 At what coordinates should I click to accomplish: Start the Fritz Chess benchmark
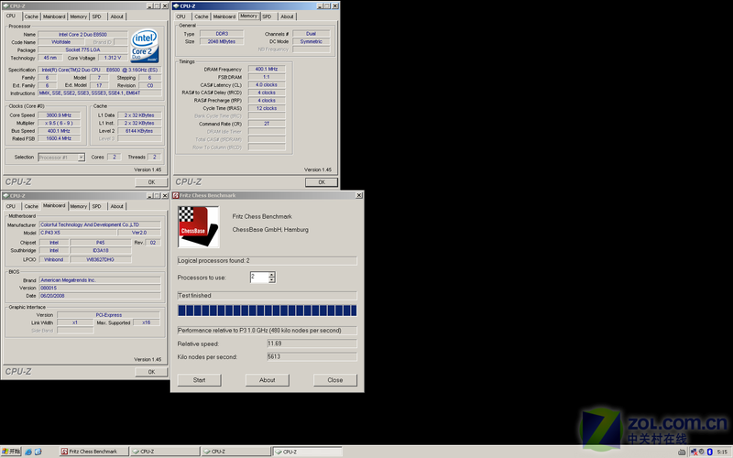click(x=199, y=380)
